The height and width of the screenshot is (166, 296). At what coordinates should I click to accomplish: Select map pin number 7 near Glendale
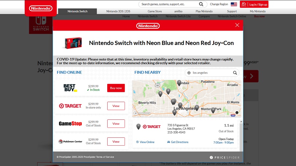tap(179, 83)
